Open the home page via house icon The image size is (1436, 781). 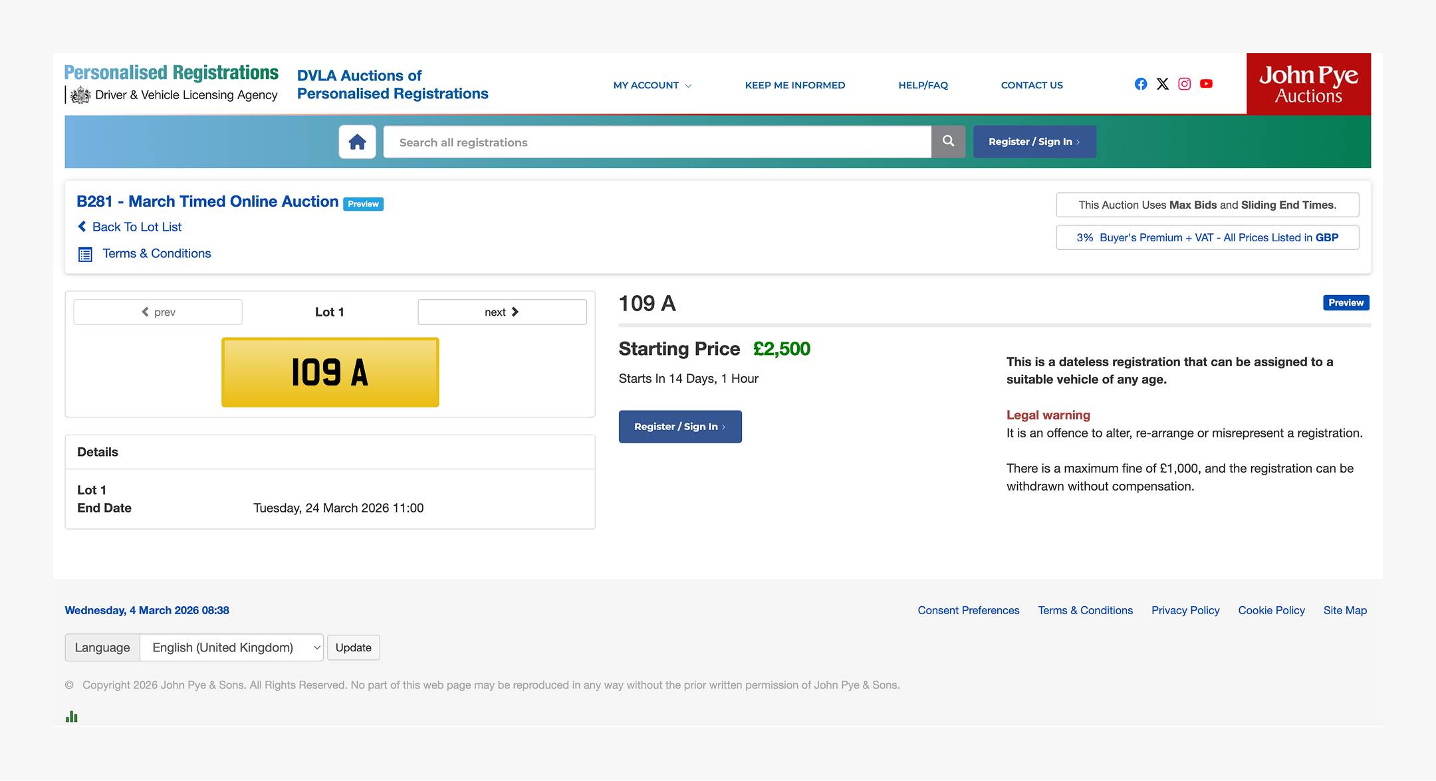tap(357, 142)
